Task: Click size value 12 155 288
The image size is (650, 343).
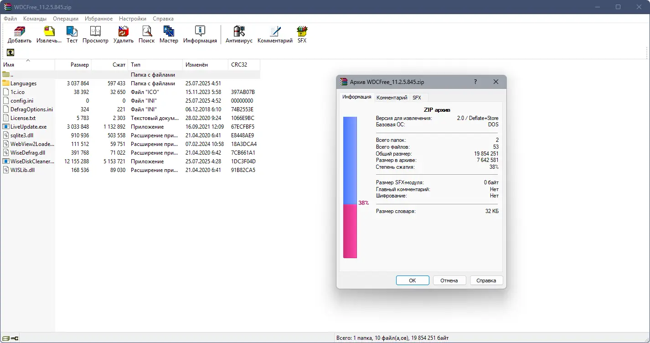Action: (77, 161)
